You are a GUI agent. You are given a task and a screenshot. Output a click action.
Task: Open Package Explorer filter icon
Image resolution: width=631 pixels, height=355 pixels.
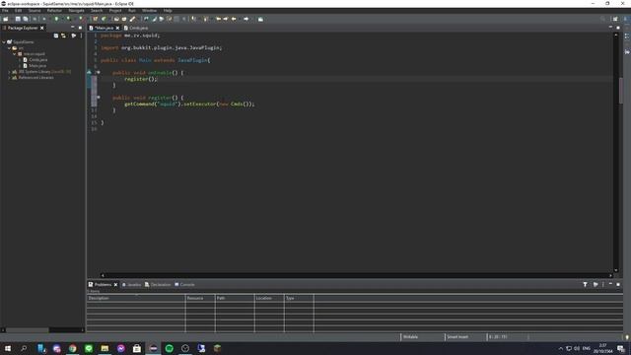point(73,35)
